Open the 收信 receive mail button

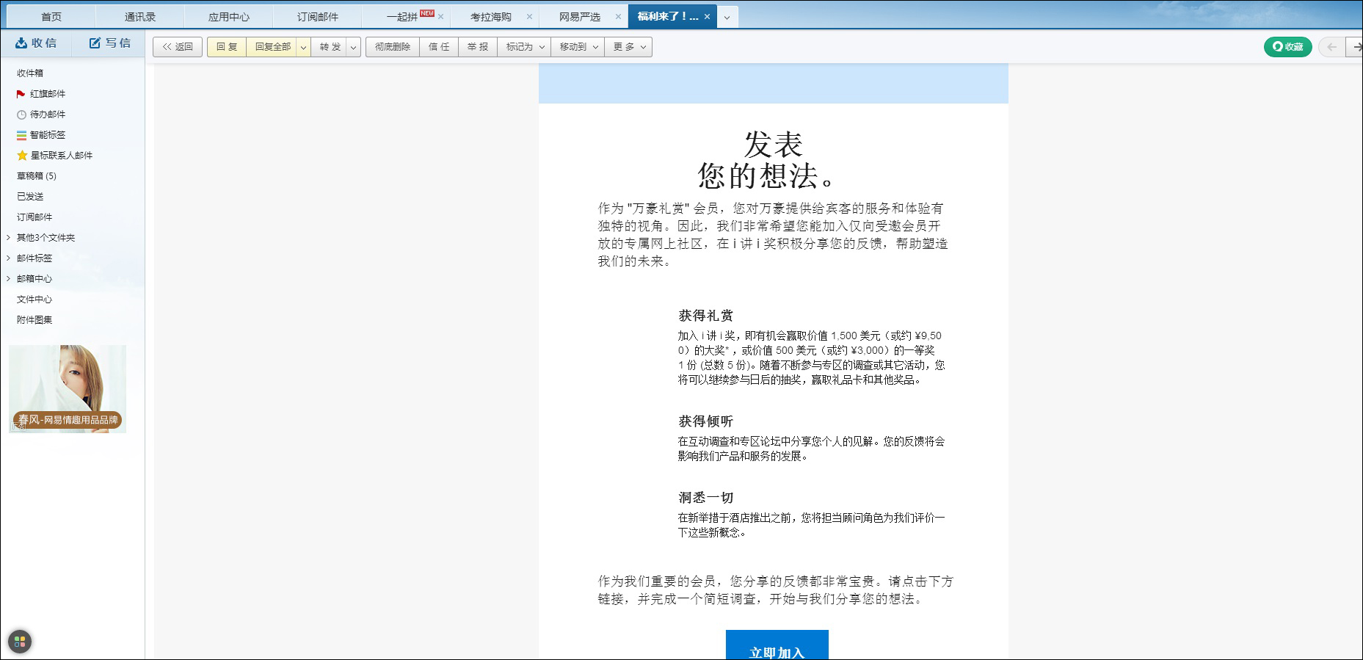coord(36,43)
